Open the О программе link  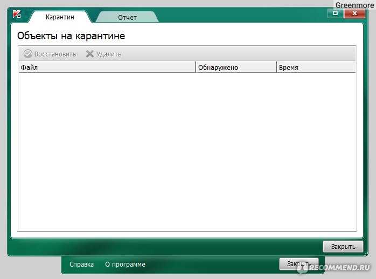pos(125,264)
